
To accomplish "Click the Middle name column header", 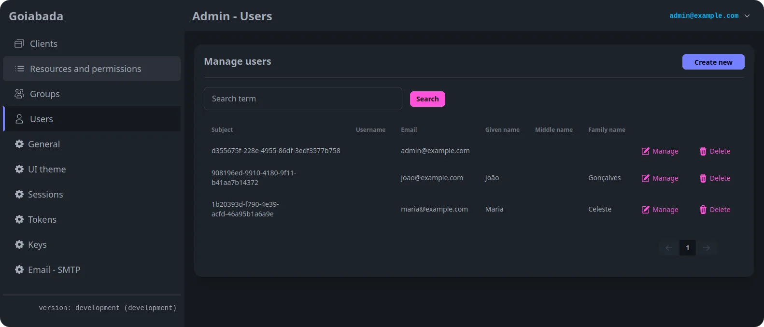I will (554, 130).
